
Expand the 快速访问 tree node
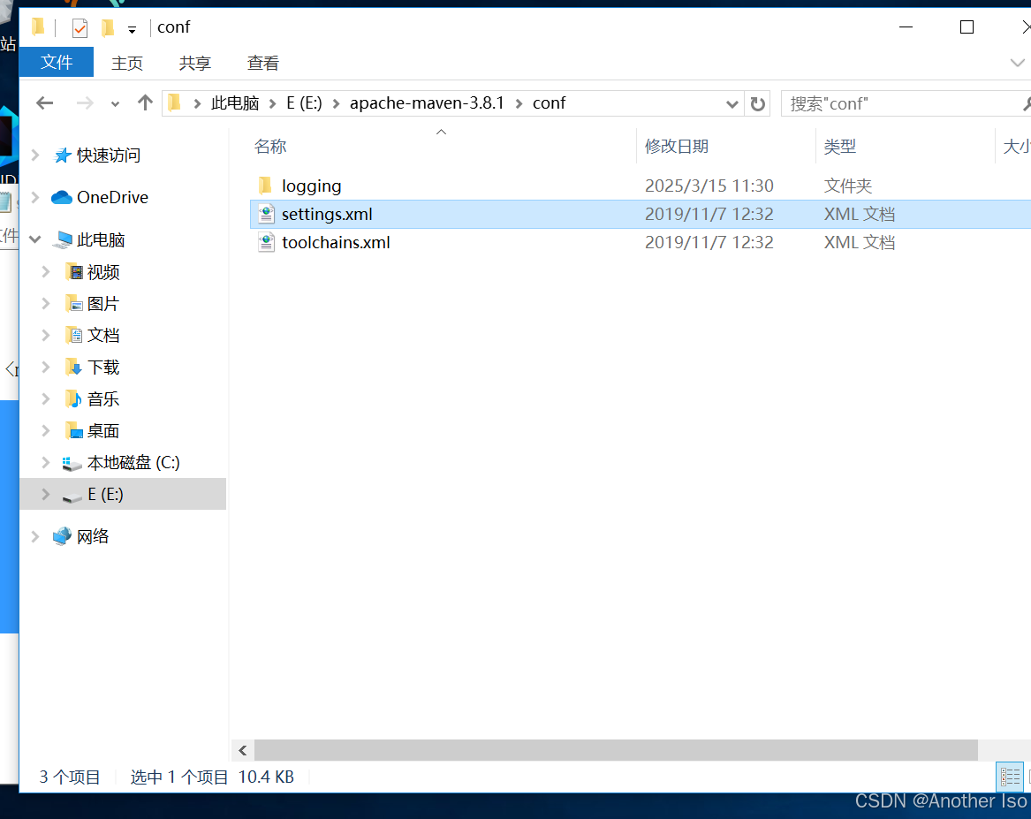35,155
